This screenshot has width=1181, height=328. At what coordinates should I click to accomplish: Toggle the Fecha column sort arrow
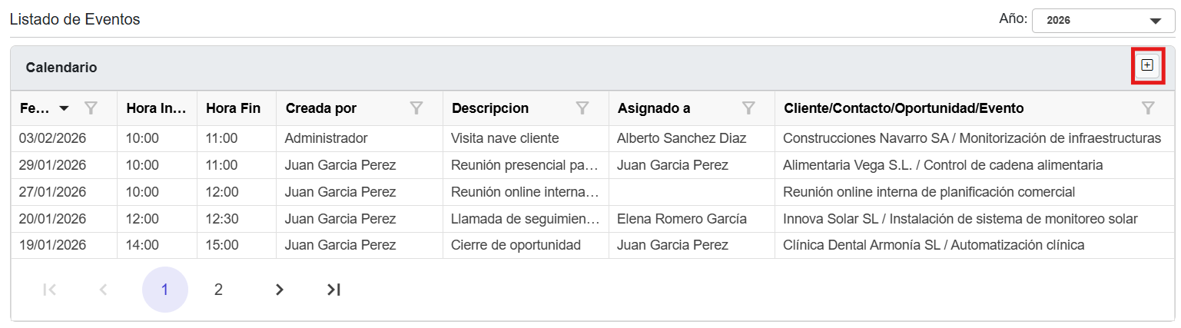64,108
